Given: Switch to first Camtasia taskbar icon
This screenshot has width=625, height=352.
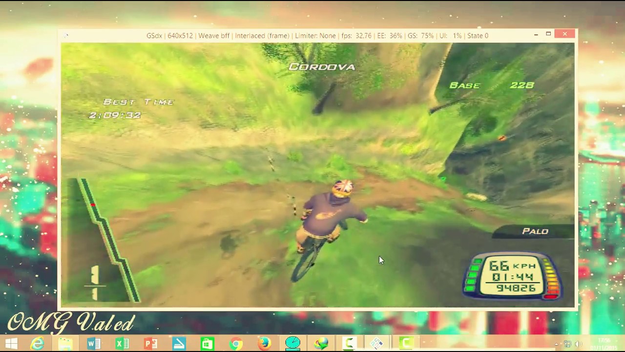Looking at the screenshot, I should (x=349, y=344).
